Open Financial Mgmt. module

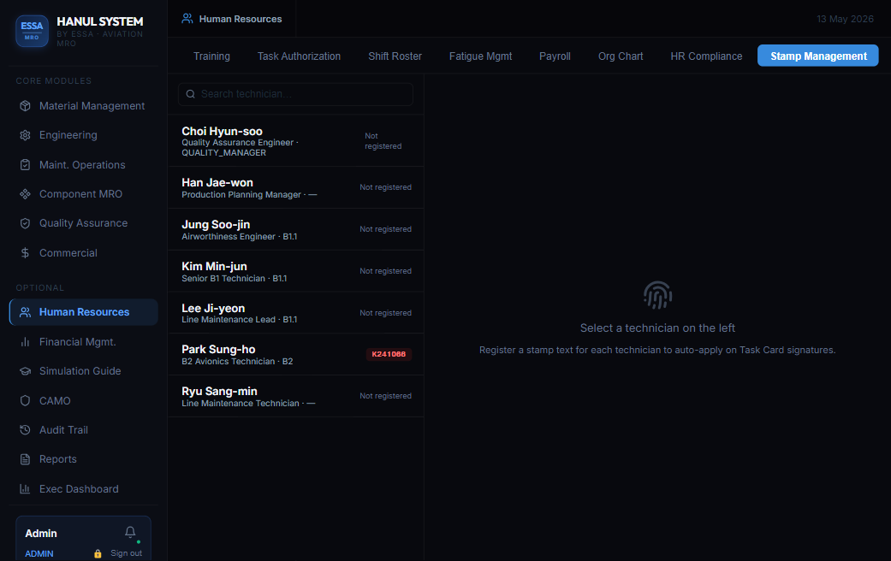tap(84, 342)
